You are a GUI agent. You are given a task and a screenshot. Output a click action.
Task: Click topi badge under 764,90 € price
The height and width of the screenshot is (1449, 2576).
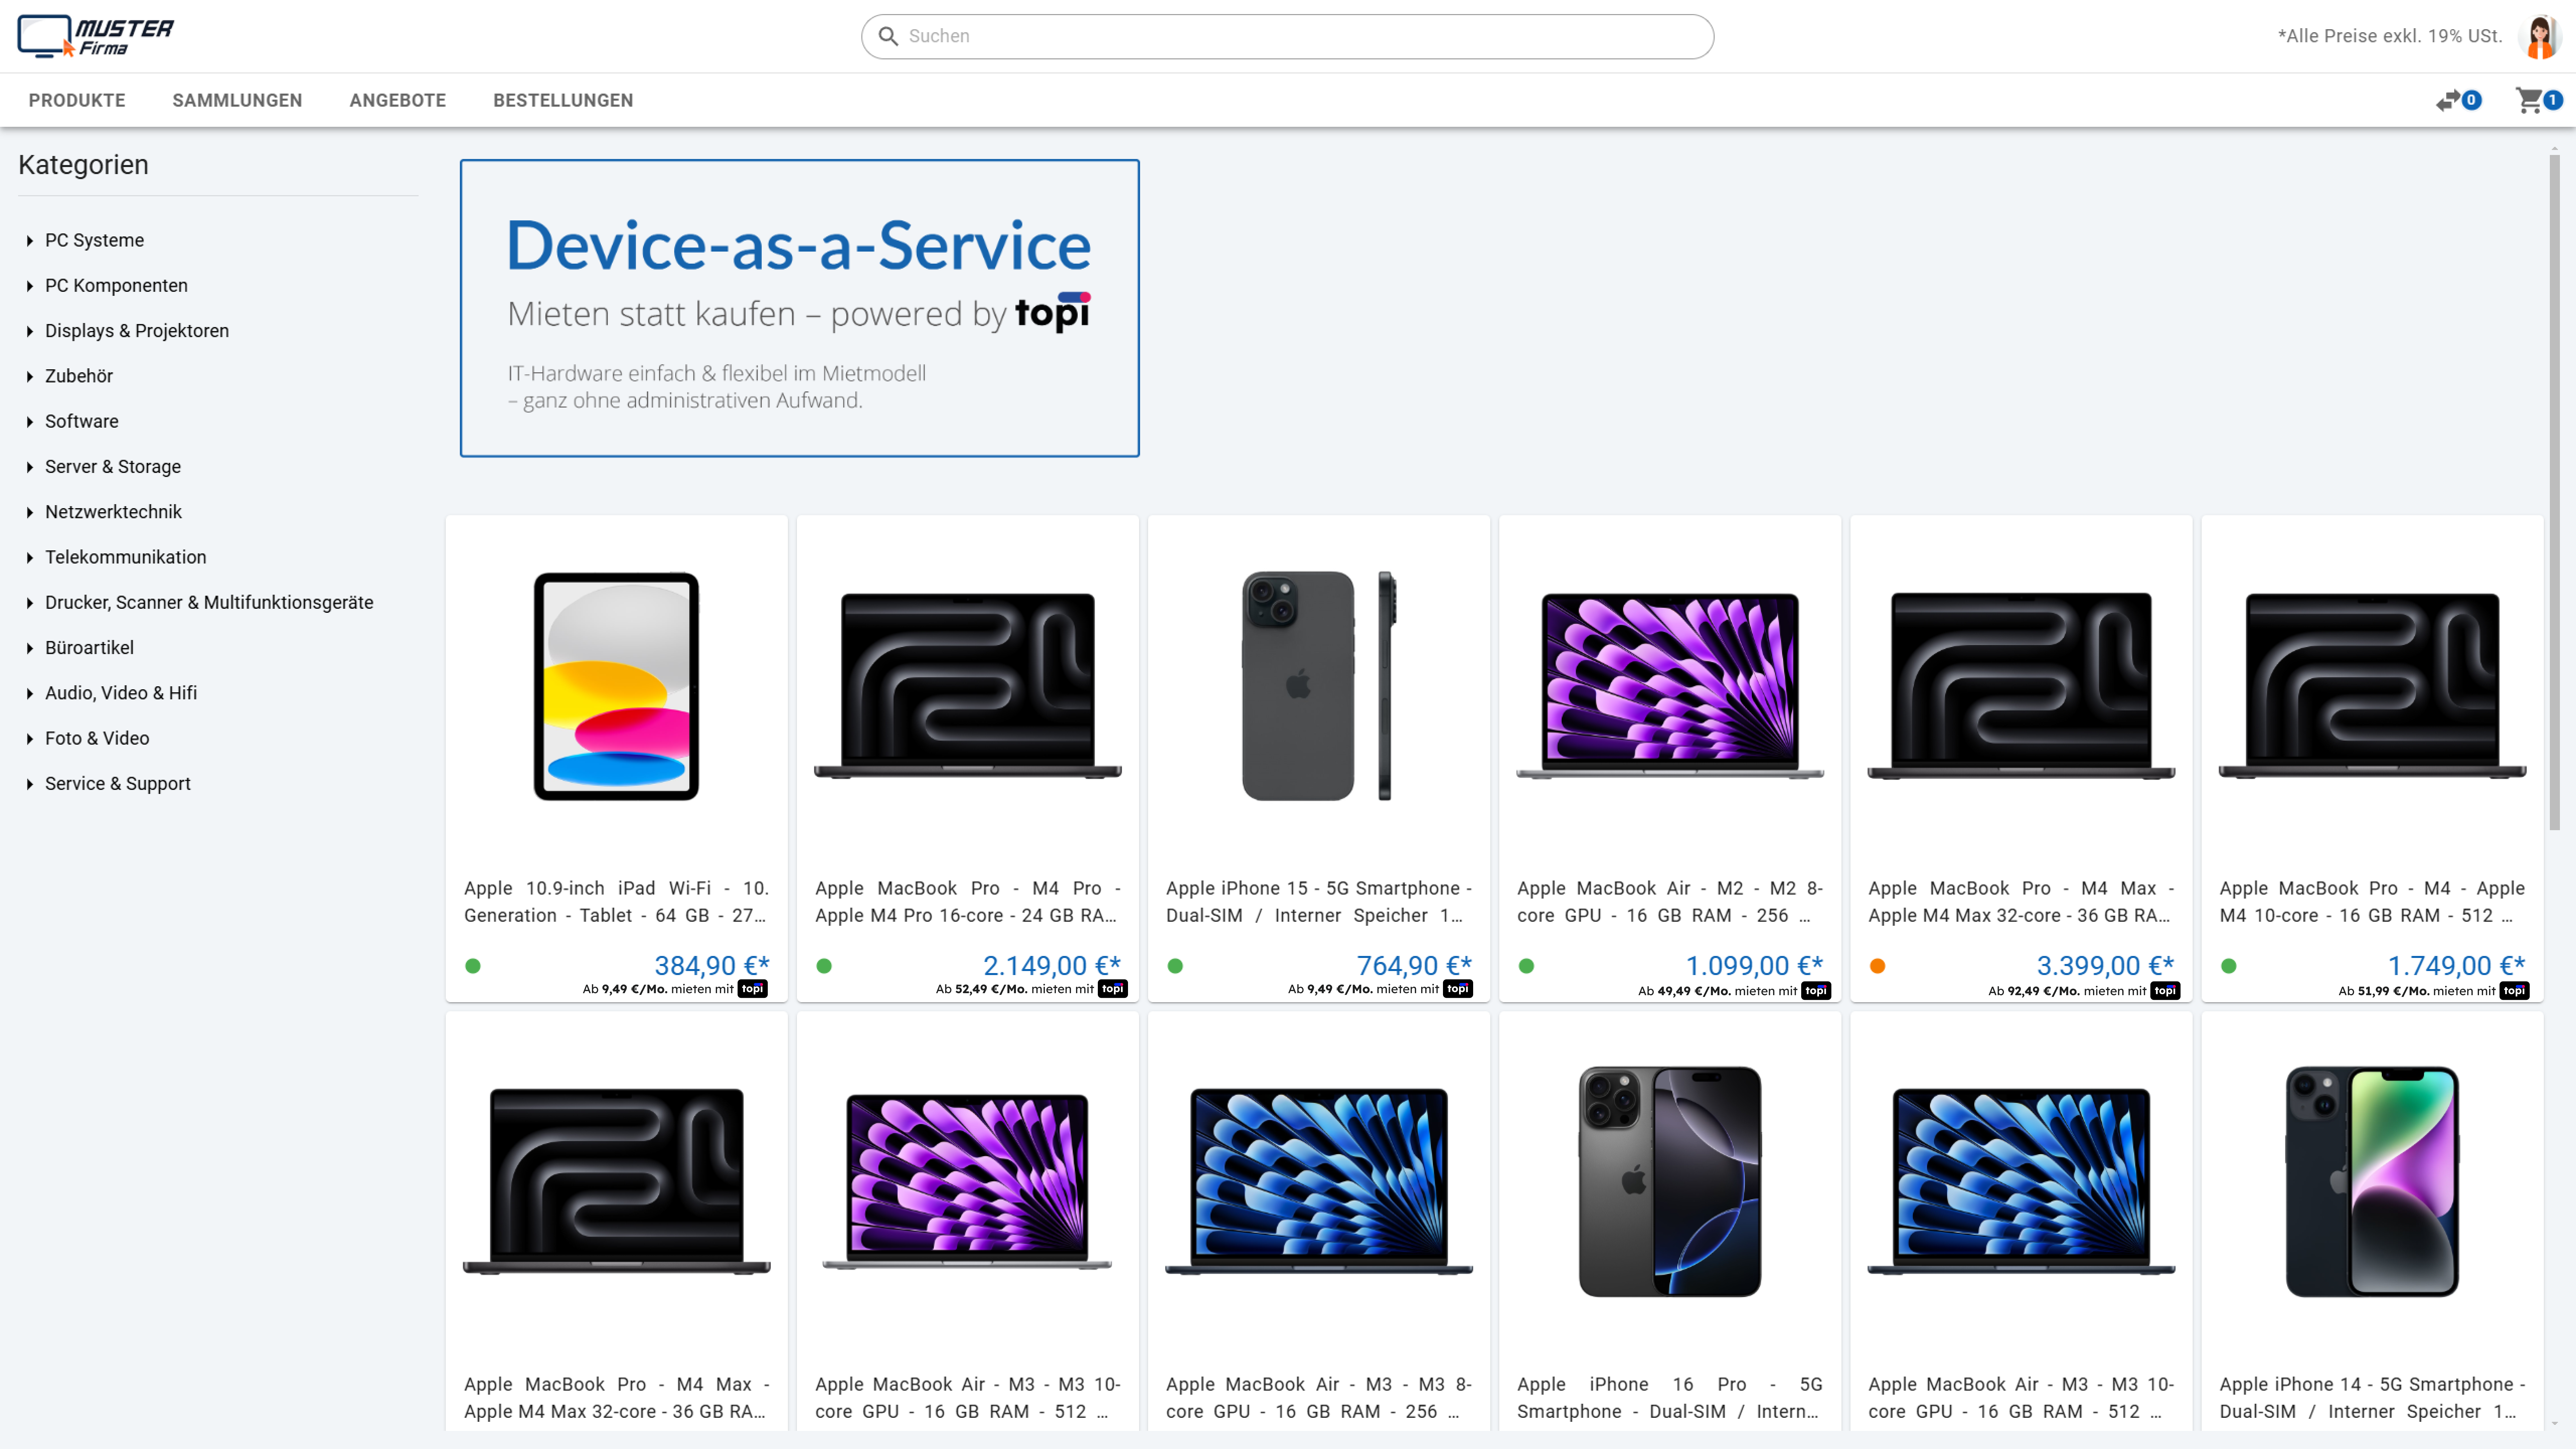(1458, 989)
